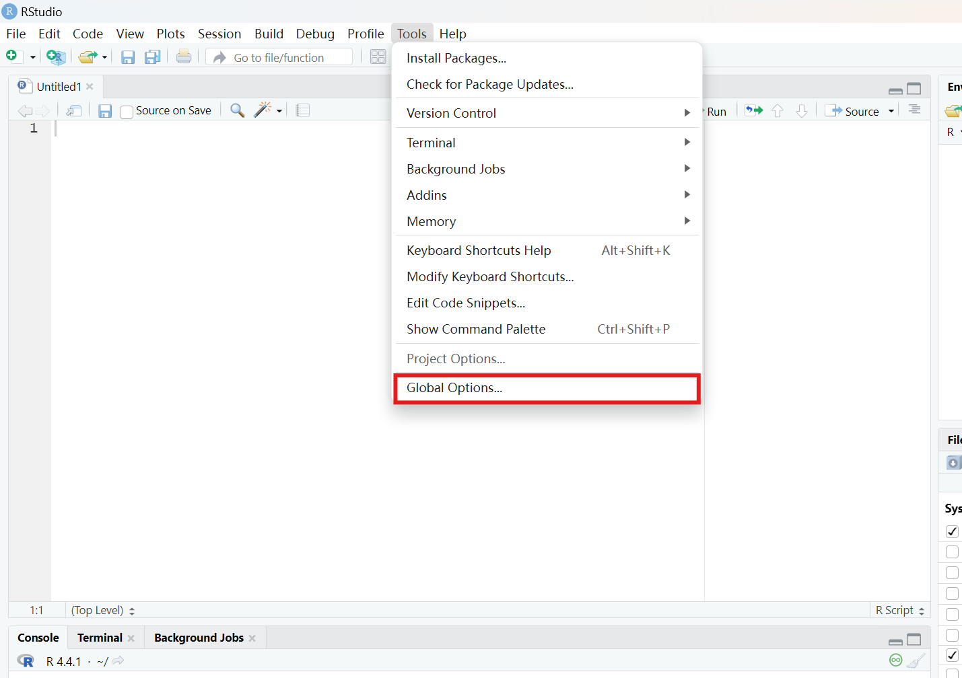Open the Code Tools magic wand
Viewport: 962px width, 678px height.
263,110
